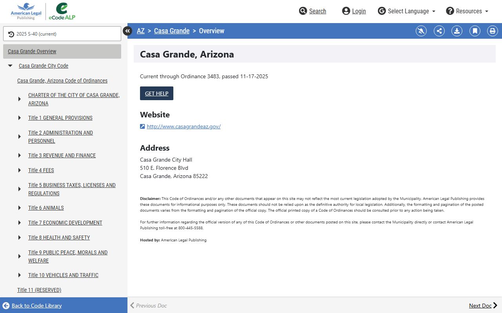Click the external link icon beside website
Screen dimensions: 502x313
(x=142, y=126)
